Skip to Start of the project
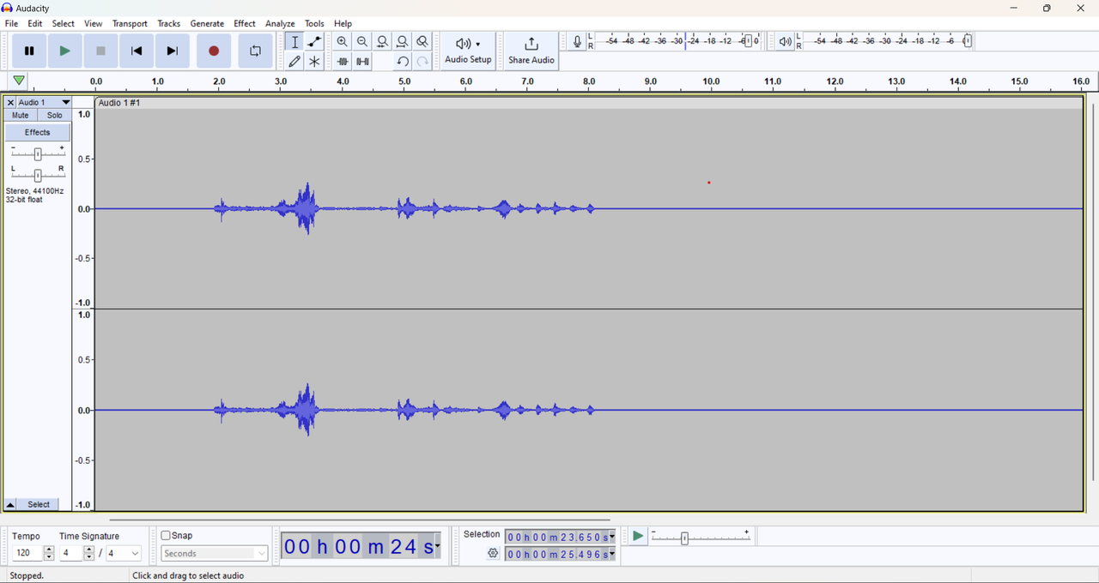 coord(137,51)
